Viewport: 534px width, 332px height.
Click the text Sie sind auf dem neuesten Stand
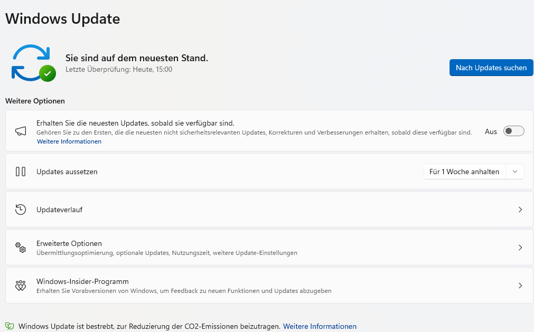(x=137, y=58)
